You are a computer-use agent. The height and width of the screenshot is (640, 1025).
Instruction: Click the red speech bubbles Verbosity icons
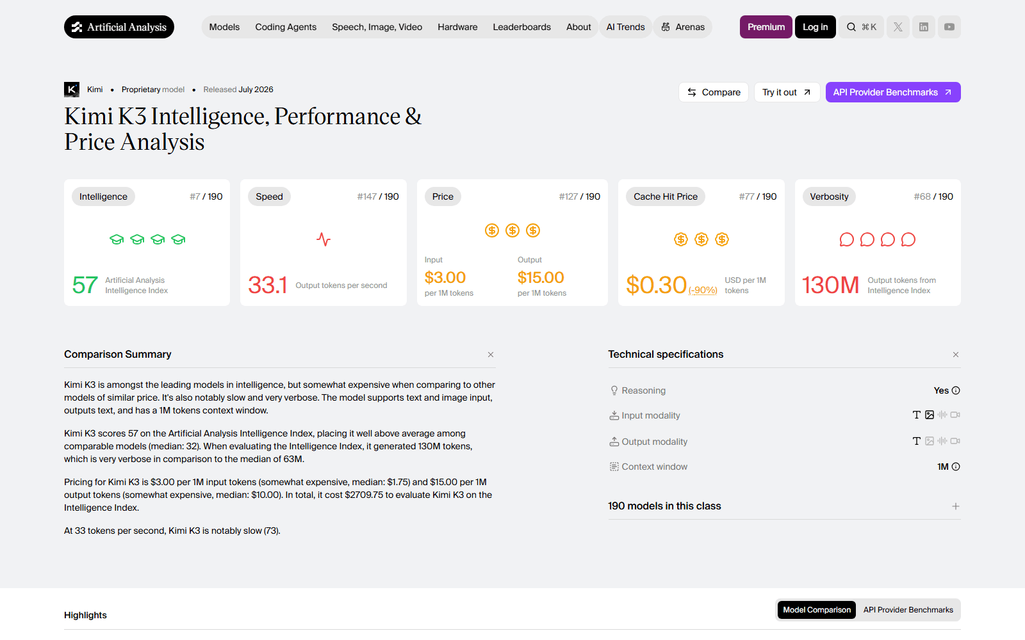[x=878, y=239]
